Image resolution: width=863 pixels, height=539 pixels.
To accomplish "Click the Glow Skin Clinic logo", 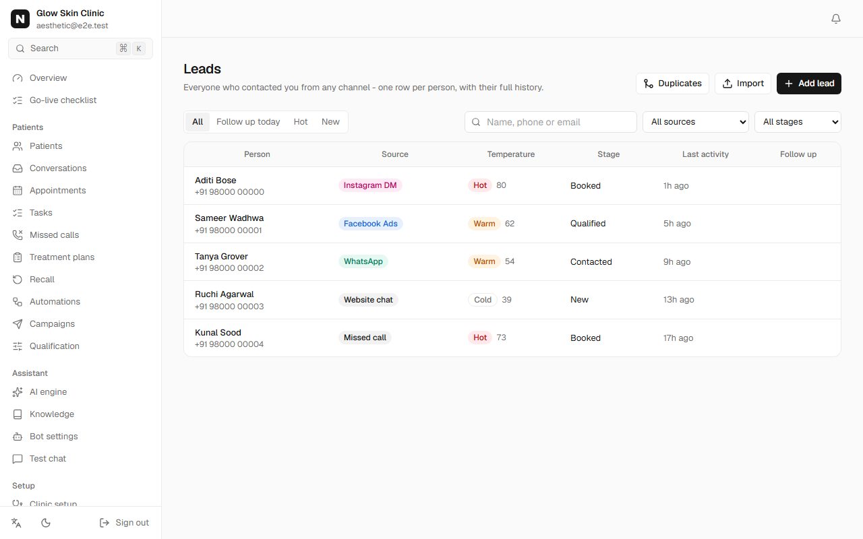I will 20,19.
